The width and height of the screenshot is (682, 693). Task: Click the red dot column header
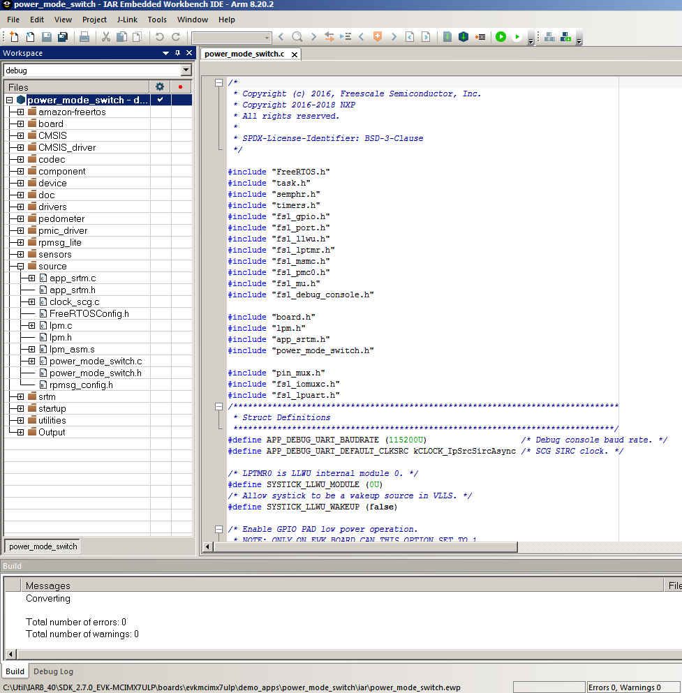(x=180, y=87)
